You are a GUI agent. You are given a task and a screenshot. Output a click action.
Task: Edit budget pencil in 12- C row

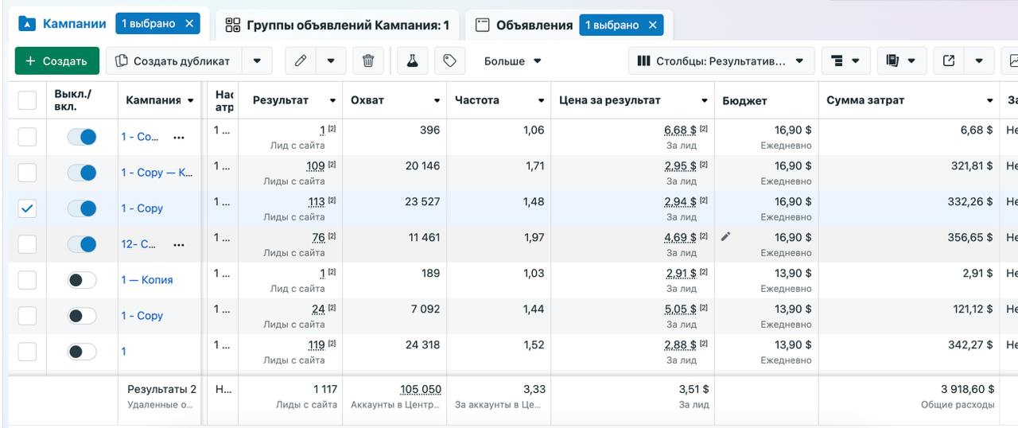[725, 237]
